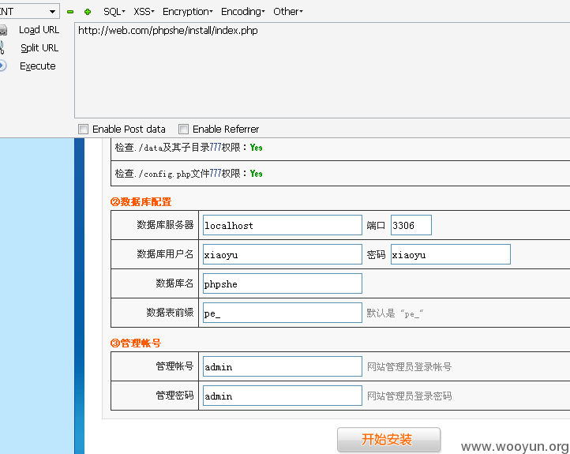Click the database name phpshe field
Image resolution: width=570 pixels, height=454 pixels.
pyautogui.click(x=282, y=283)
